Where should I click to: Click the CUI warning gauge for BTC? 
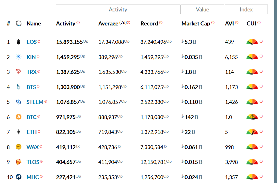(252, 117)
